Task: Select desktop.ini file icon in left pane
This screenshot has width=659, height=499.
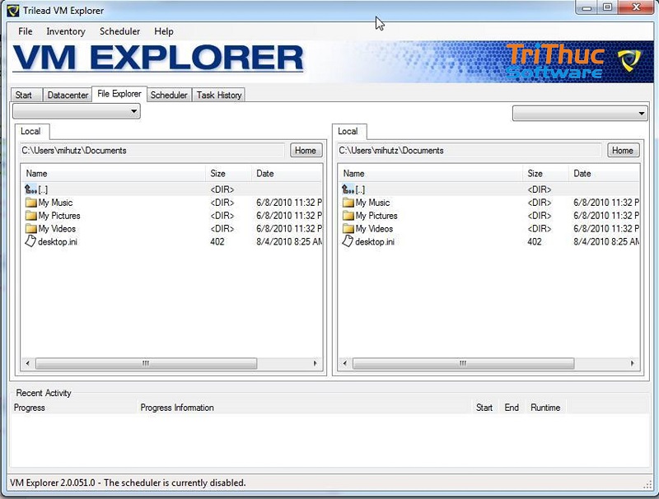Action: [x=31, y=242]
